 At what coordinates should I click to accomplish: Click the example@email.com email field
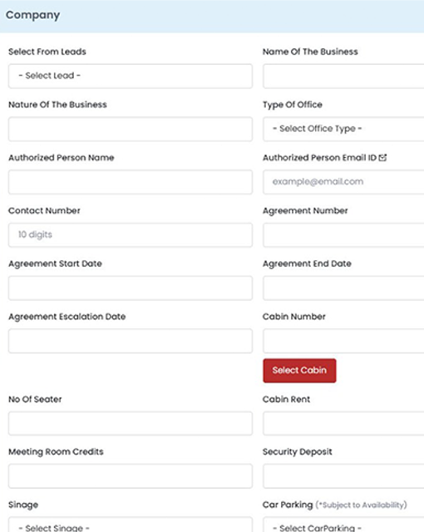click(x=343, y=182)
